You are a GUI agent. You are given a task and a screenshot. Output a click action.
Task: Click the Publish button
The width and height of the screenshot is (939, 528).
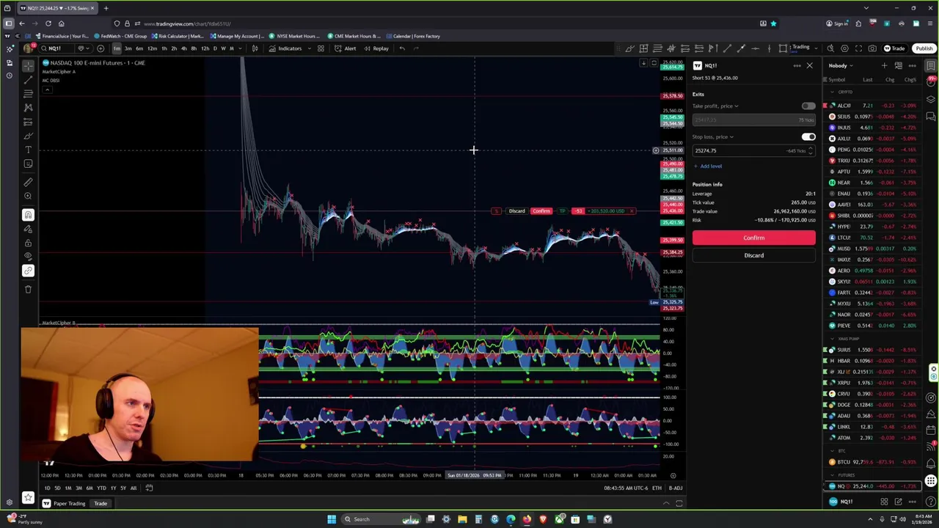click(924, 48)
